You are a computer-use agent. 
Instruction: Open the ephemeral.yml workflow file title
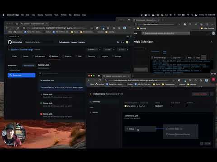click(131, 116)
